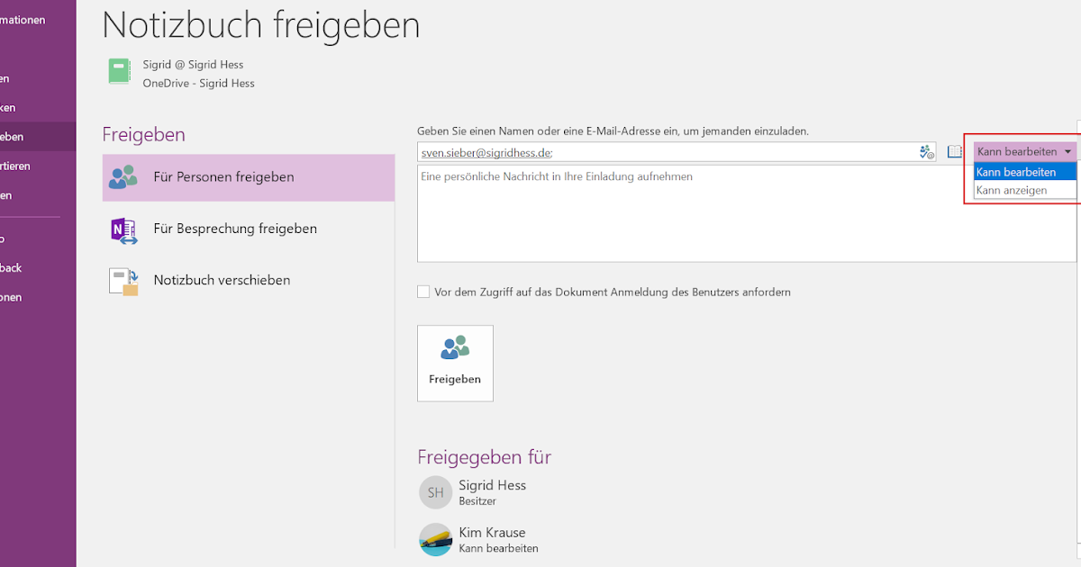
Task: Click the Sigrid Hess Besitzer entry
Action: click(x=474, y=492)
